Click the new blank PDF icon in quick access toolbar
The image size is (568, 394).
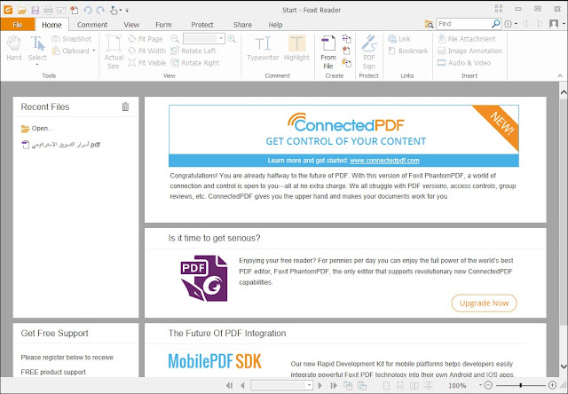75,10
